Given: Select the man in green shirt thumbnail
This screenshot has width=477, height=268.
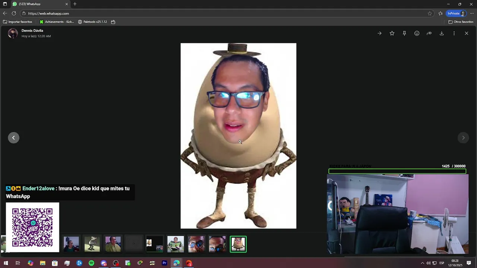Looking at the screenshot, I should (x=113, y=244).
